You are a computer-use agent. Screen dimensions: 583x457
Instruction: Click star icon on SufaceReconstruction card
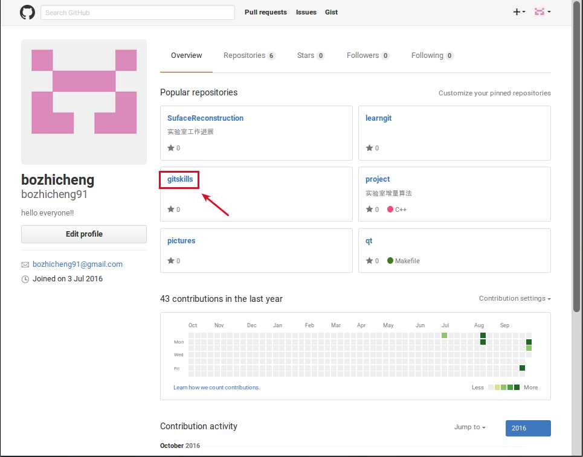[170, 148]
